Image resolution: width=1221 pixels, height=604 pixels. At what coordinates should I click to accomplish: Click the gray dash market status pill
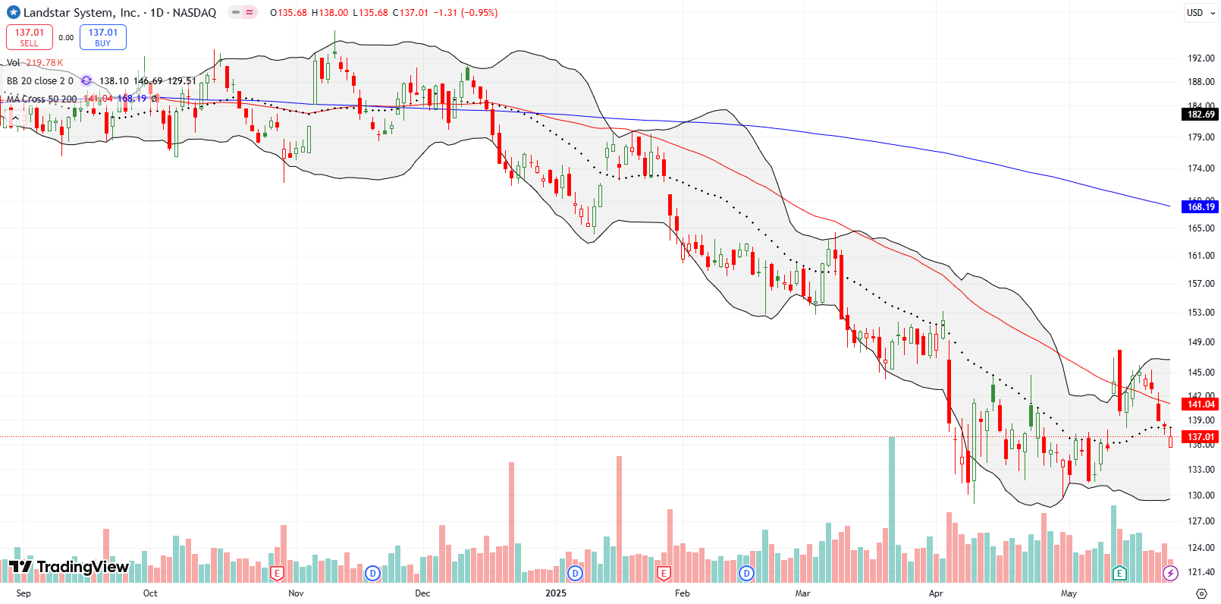coord(235,13)
